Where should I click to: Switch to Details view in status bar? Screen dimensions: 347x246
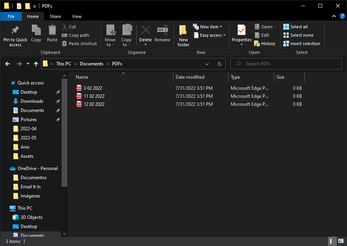click(x=332, y=241)
